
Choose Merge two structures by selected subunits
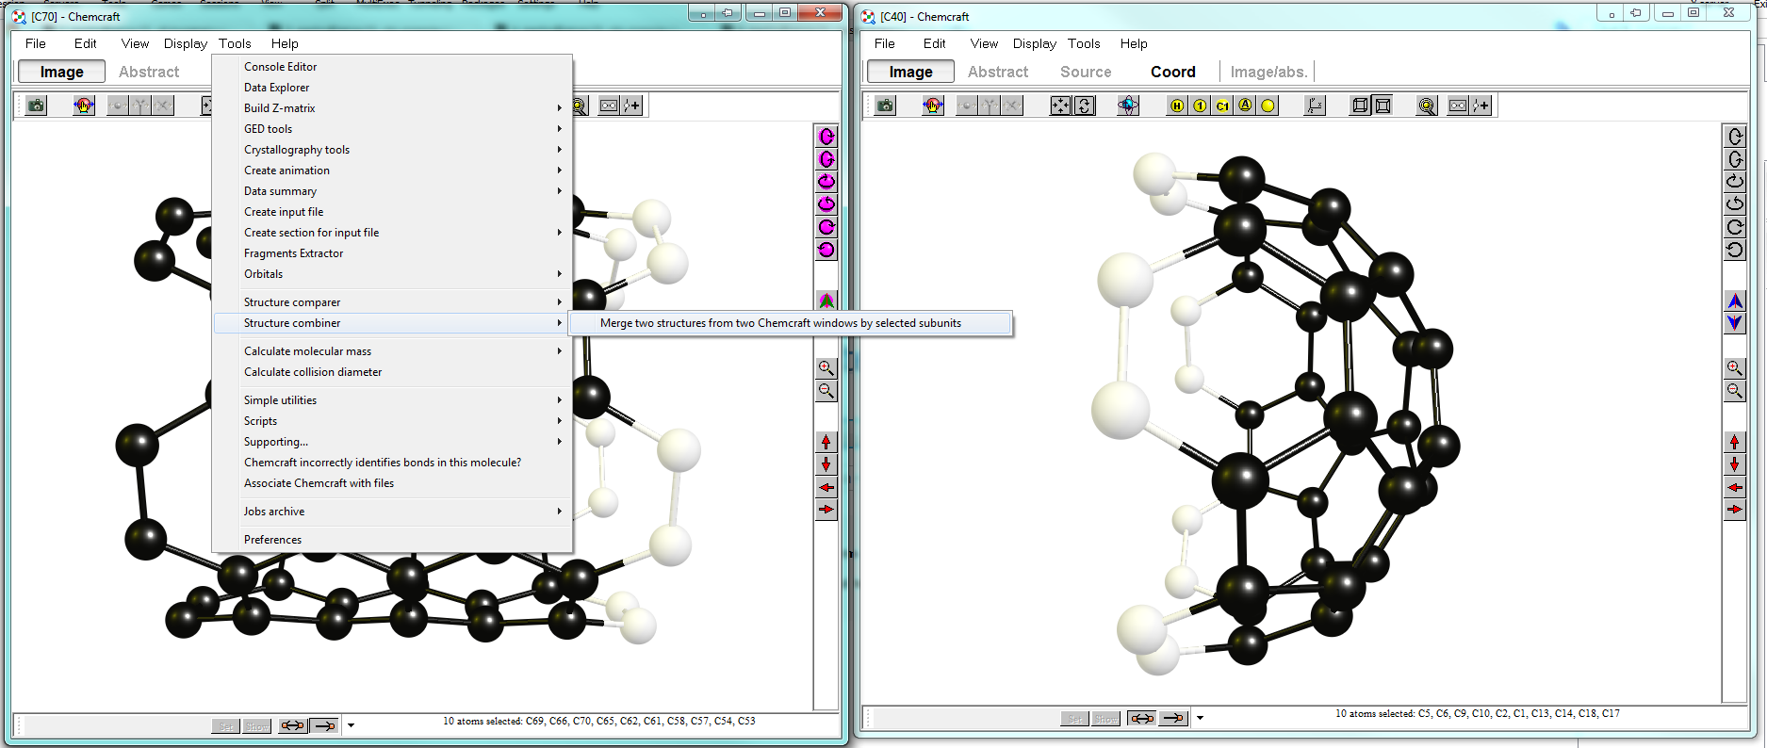[791, 323]
